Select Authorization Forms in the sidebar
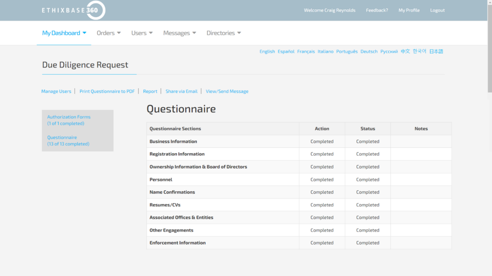The image size is (492, 276). click(x=69, y=117)
